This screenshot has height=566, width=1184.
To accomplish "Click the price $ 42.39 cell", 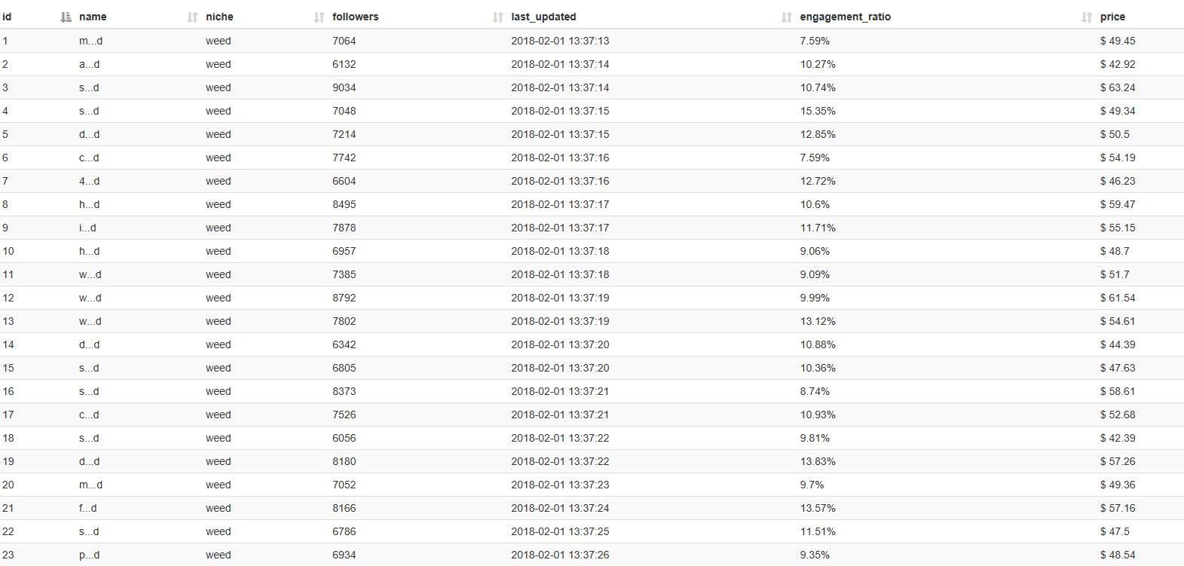I will 1118,438.
